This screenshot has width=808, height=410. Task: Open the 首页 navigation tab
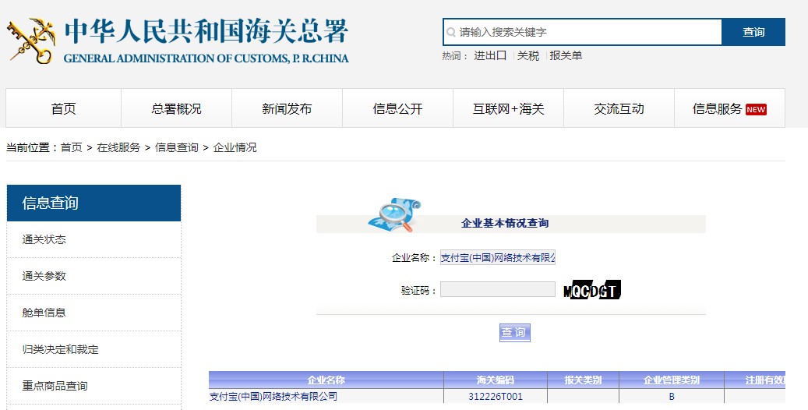[x=64, y=109]
